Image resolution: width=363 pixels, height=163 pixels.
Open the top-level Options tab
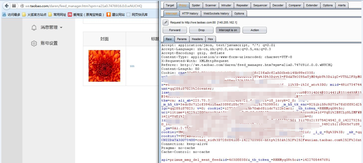[x=328, y=5]
